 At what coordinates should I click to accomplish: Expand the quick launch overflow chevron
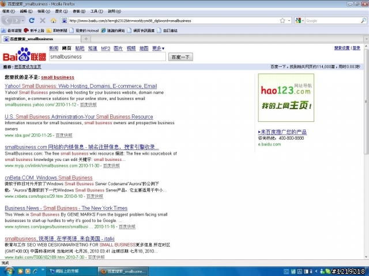pos(43,270)
